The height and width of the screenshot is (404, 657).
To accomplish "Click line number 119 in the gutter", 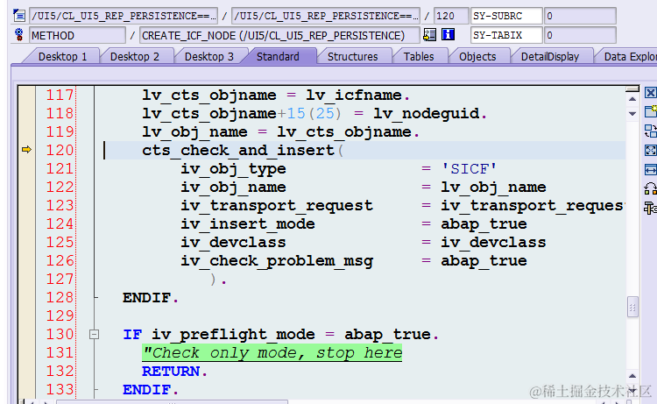I will (60, 131).
